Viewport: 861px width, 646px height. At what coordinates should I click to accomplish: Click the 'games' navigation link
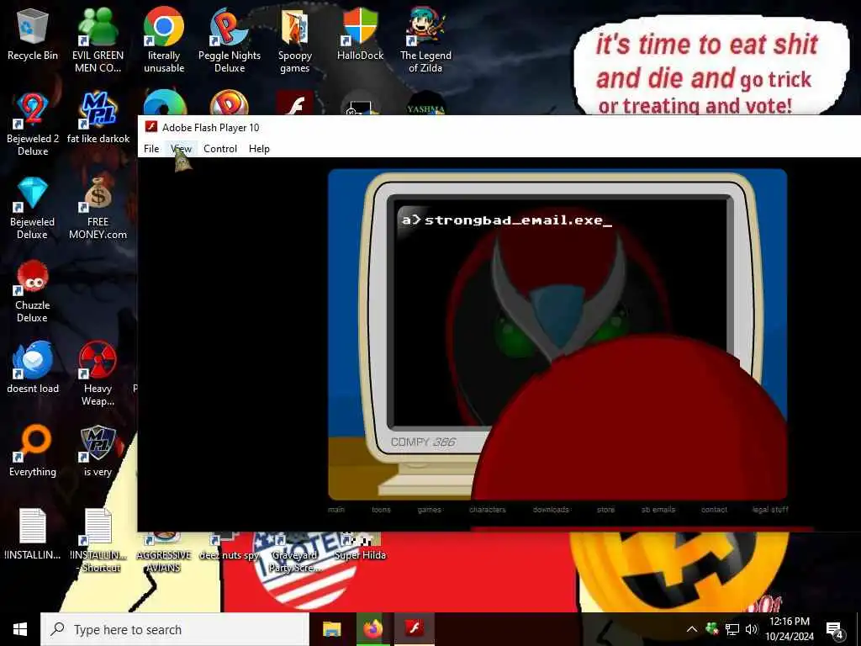click(x=429, y=510)
